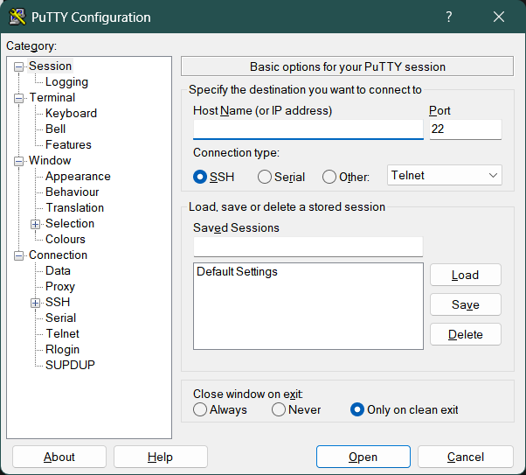Screen dimensions: 526x475
Task: Collapse the Session tree node
Action: click(x=19, y=66)
